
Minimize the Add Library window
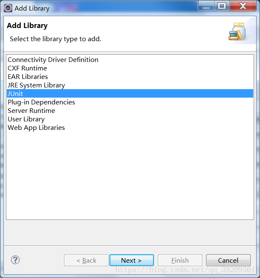tap(206, 6)
